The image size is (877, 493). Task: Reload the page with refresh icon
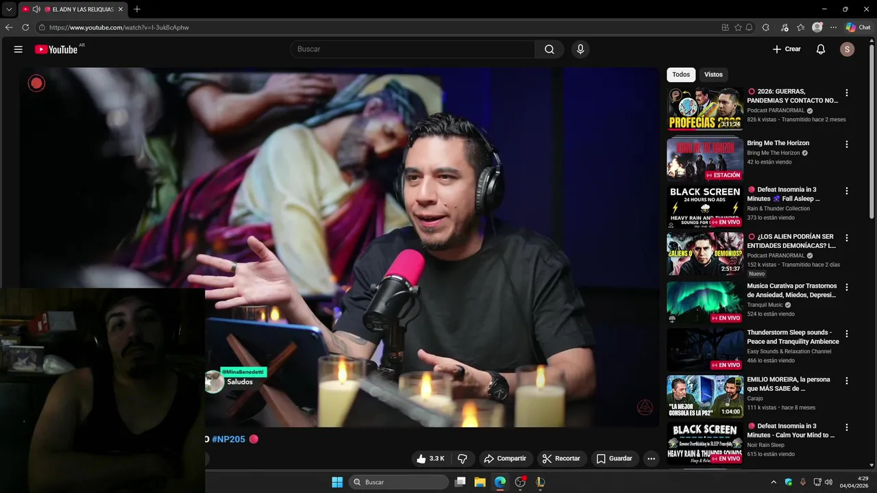point(25,27)
